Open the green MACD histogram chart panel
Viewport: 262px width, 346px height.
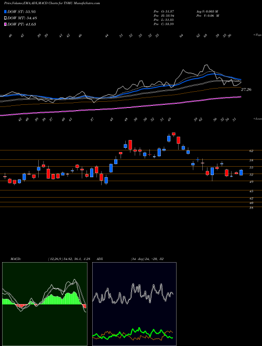45,304
